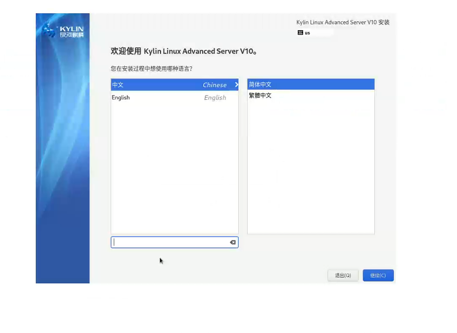This screenshot has width=457, height=333.
Task: Click the Kylin logo in the sidebar
Action: (63, 31)
